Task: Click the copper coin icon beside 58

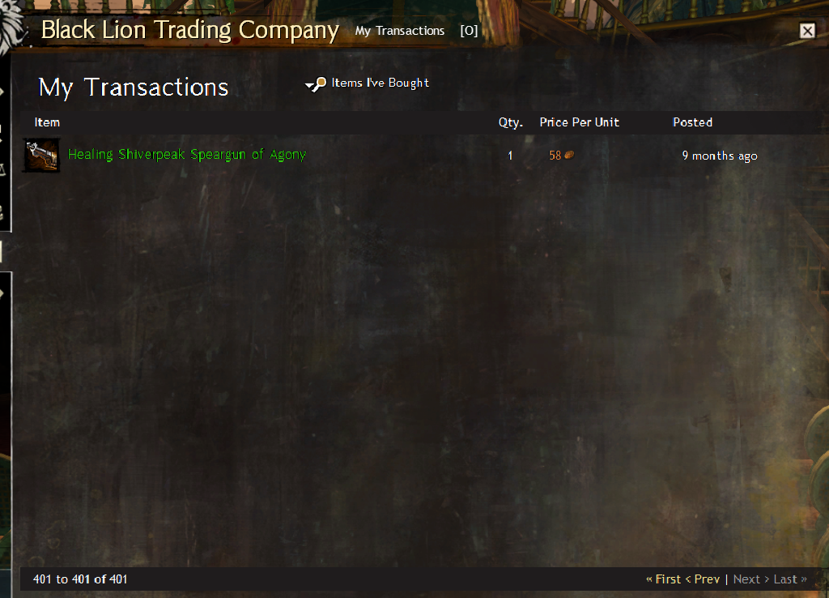Action: coord(569,155)
